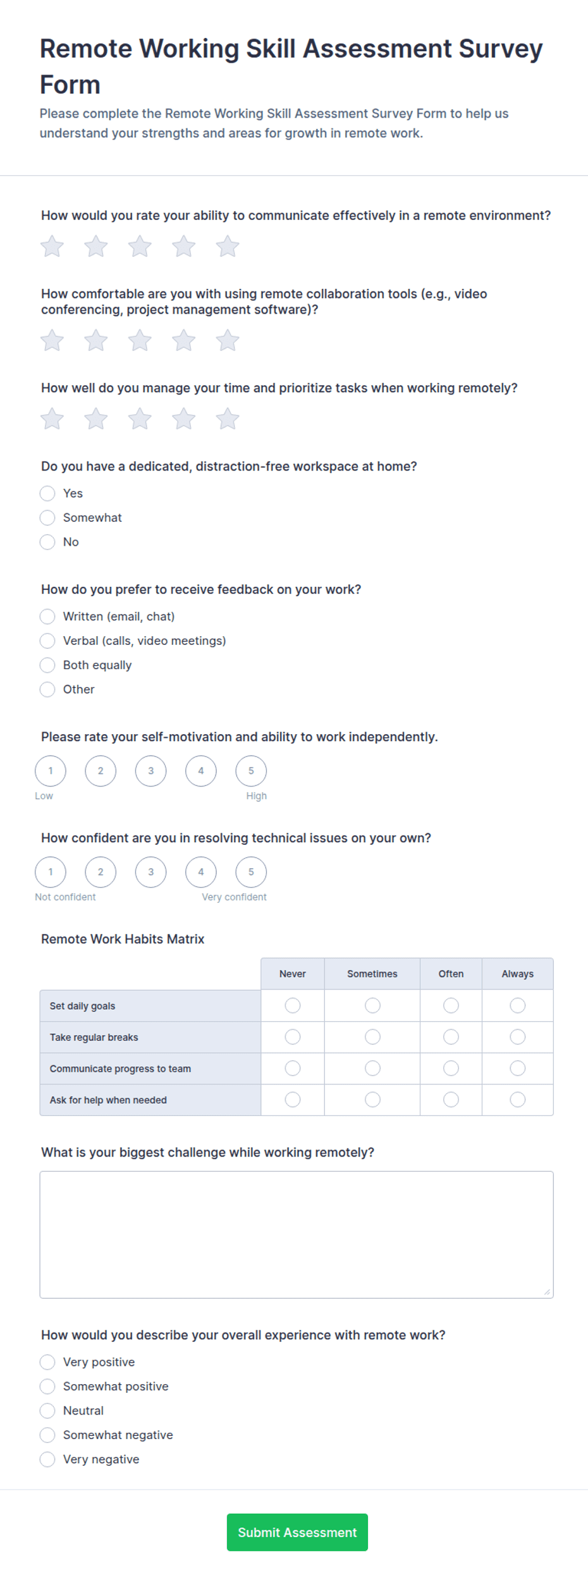Set time management rating to five stars

click(228, 419)
